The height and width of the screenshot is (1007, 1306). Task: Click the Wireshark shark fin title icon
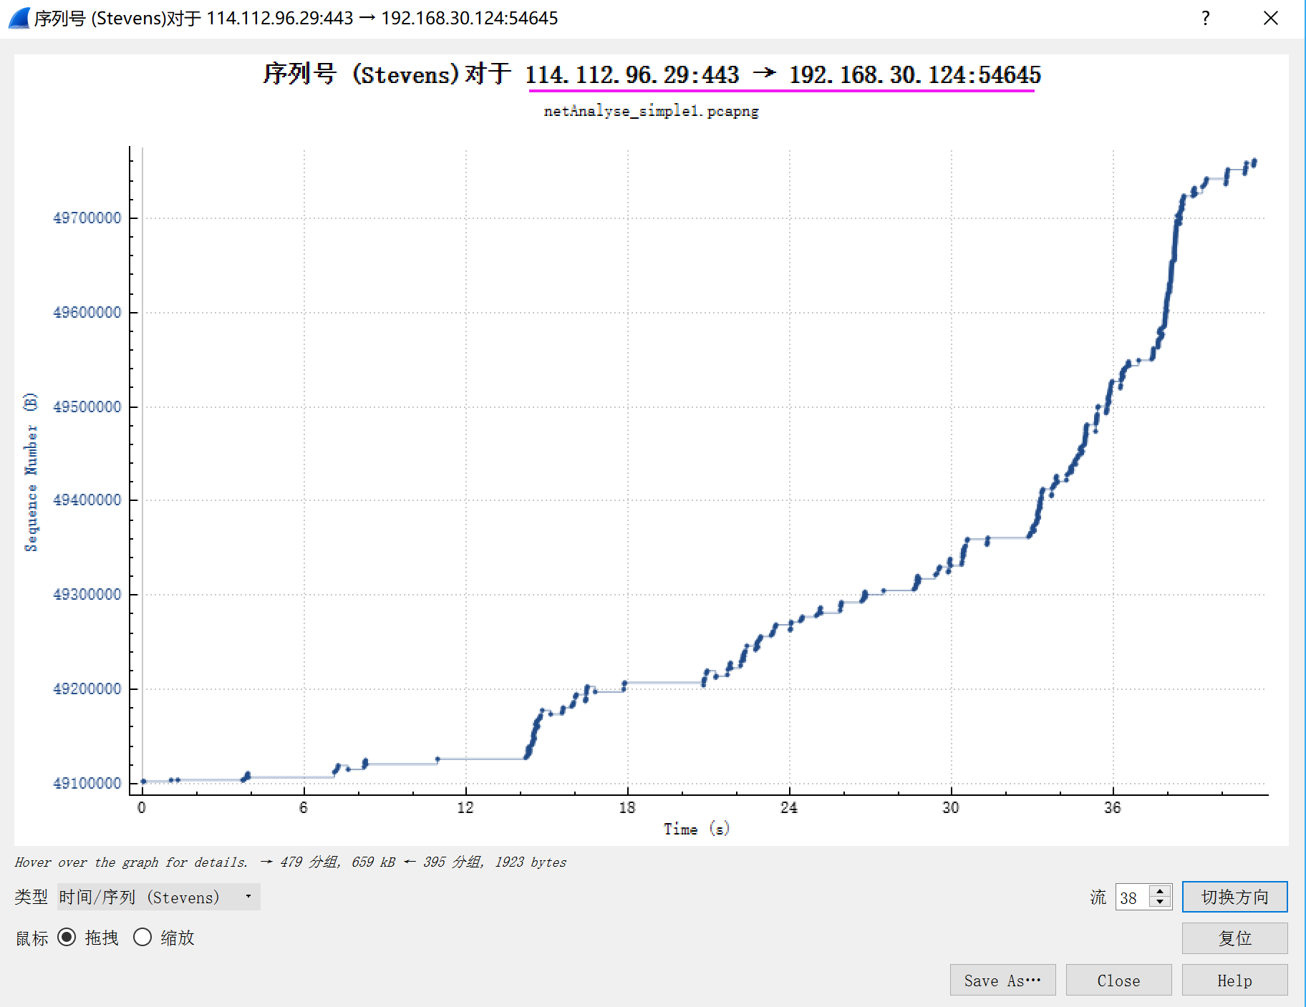click(x=19, y=18)
